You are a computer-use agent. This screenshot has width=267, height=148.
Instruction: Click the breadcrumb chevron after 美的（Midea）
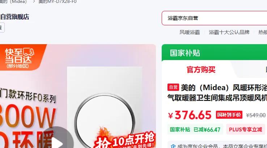point(34,1)
